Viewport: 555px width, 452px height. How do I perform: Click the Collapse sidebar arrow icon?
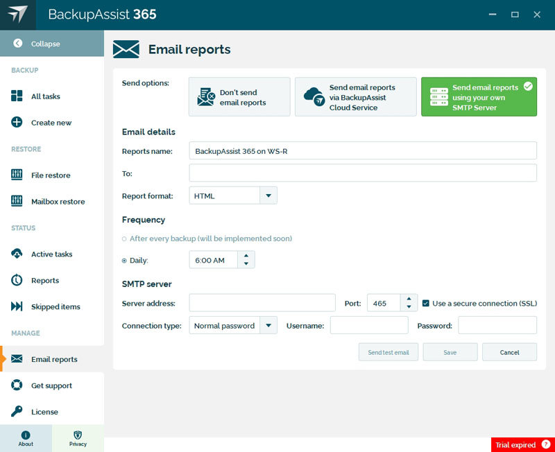click(x=18, y=43)
